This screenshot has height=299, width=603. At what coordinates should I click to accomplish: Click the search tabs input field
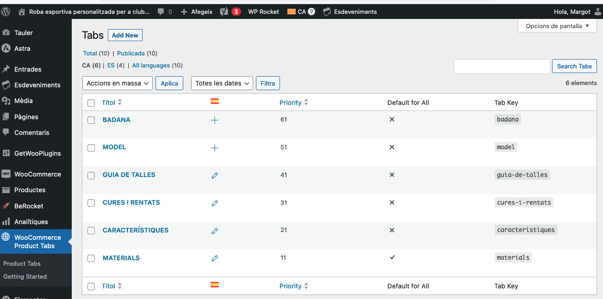(x=502, y=66)
